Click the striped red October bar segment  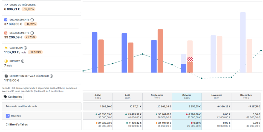click(190, 60)
